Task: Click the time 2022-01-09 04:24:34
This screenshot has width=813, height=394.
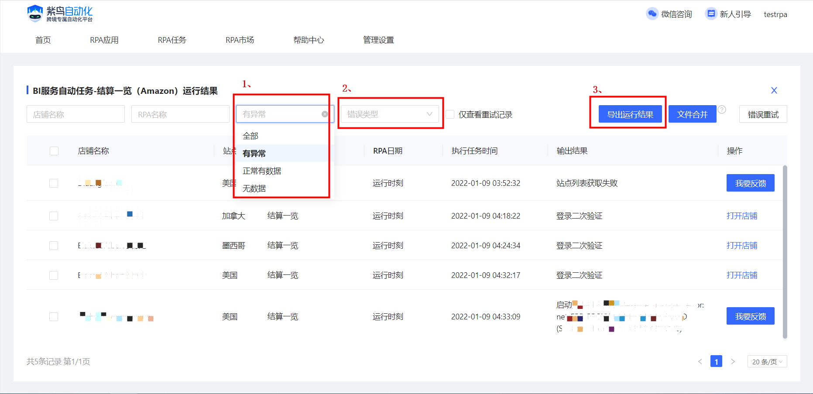Action: coord(486,246)
